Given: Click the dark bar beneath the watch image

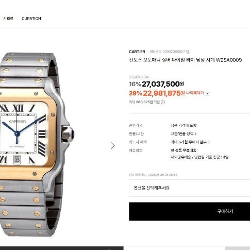Looking at the screenshot, I should [x=62, y=248].
